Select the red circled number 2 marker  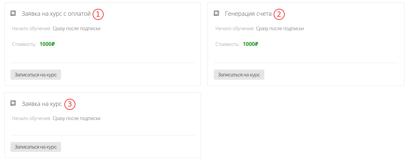[x=279, y=14]
